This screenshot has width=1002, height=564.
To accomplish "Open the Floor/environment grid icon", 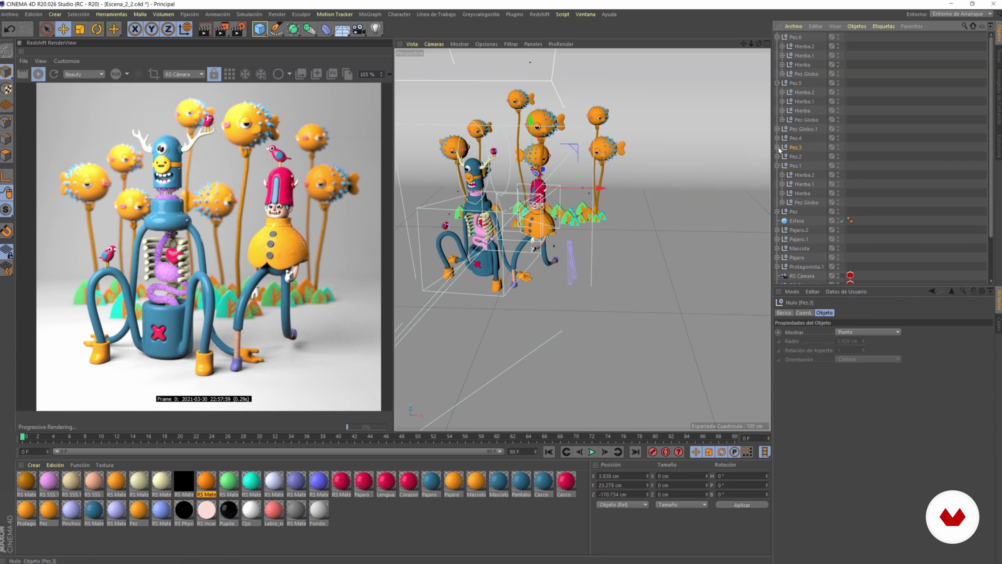I will tap(342, 29).
